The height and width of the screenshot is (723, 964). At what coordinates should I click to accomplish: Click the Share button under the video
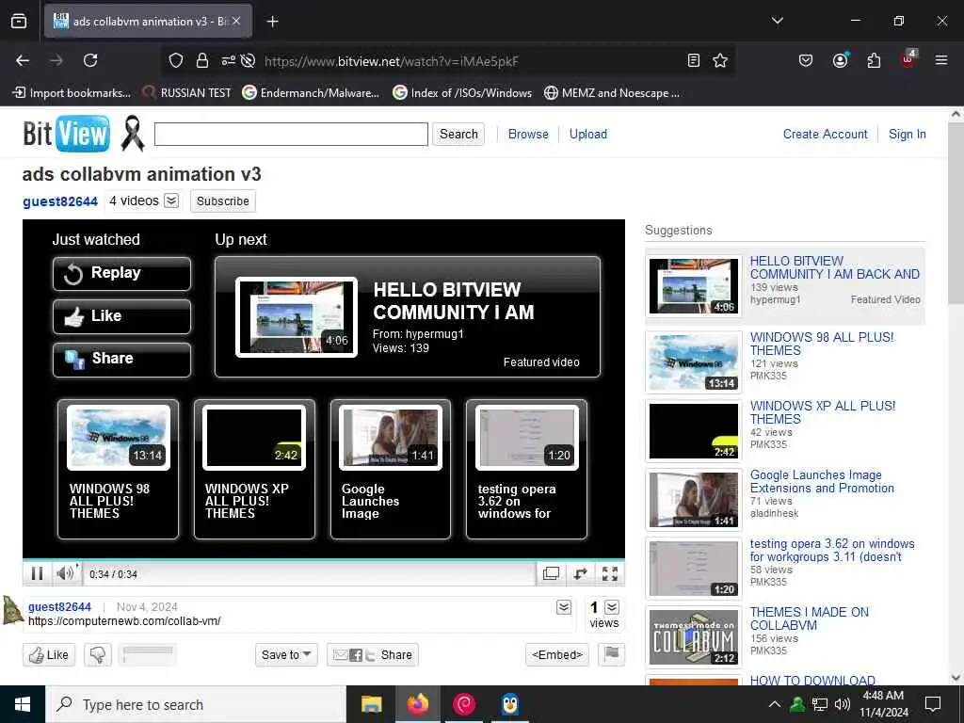click(x=373, y=655)
